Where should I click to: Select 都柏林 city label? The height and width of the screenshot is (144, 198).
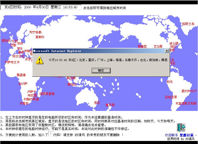point(6,40)
